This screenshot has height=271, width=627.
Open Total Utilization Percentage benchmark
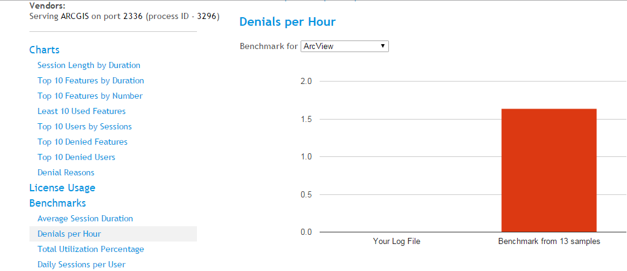tap(91, 249)
